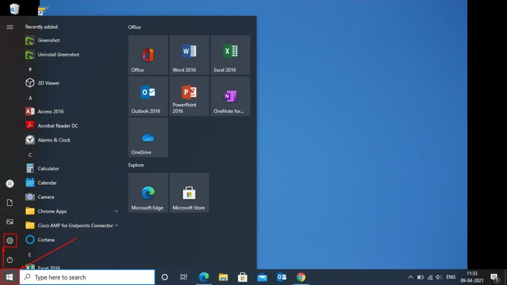The height and width of the screenshot is (285, 507).
Task: Open the user account button
Action: click(x=9, y=183)
